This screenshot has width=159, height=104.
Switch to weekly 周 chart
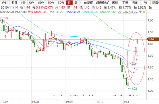76,3
